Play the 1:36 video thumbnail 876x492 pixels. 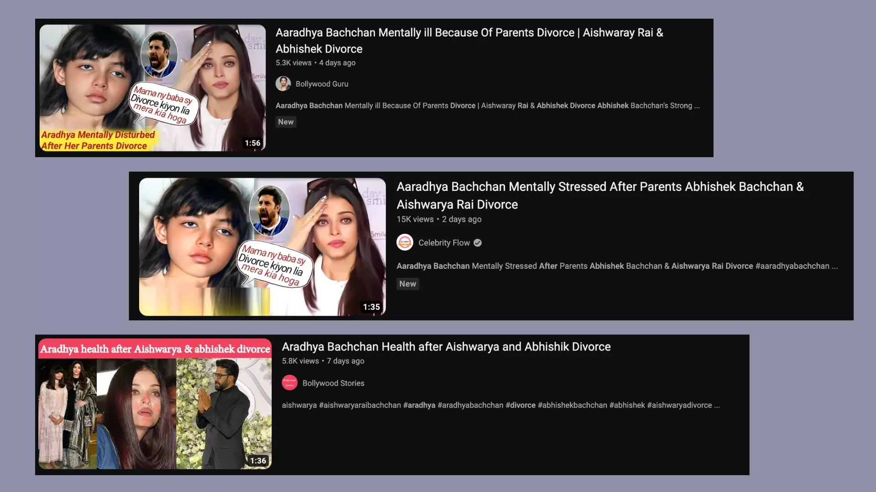point(155,404)
